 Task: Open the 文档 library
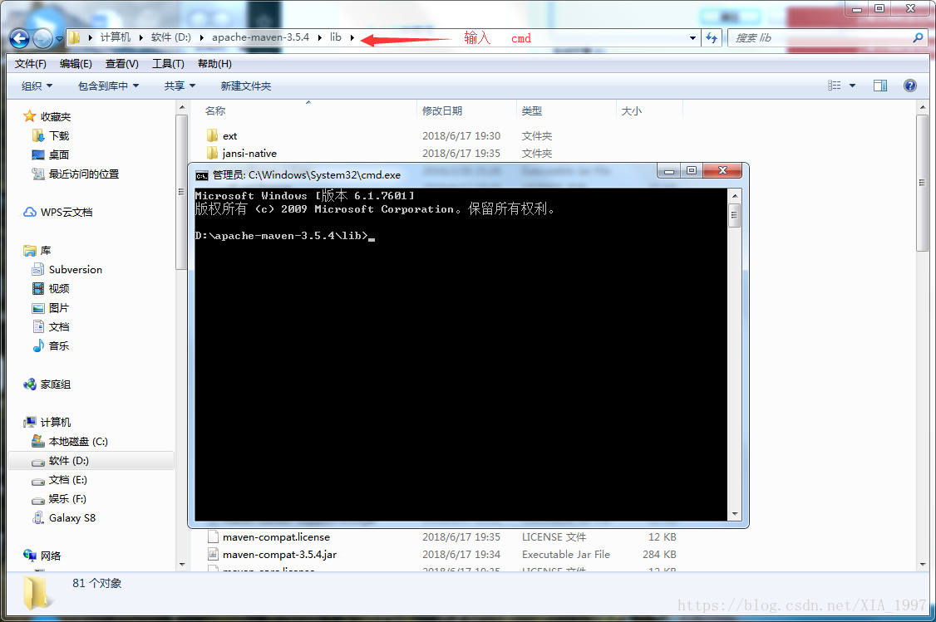(58, 327)
